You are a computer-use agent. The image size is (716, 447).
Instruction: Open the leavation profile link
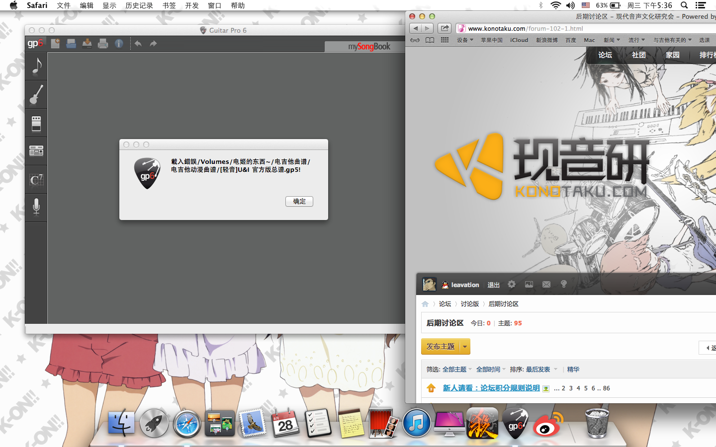click(465, 285)
